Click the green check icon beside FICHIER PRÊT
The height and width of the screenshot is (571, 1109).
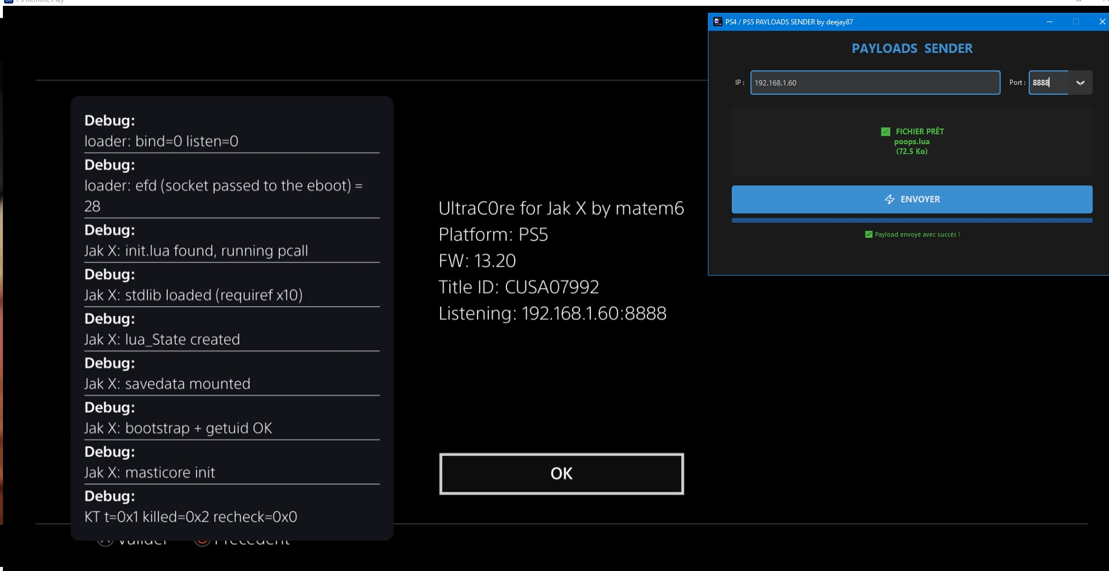[x=885, y=131]
